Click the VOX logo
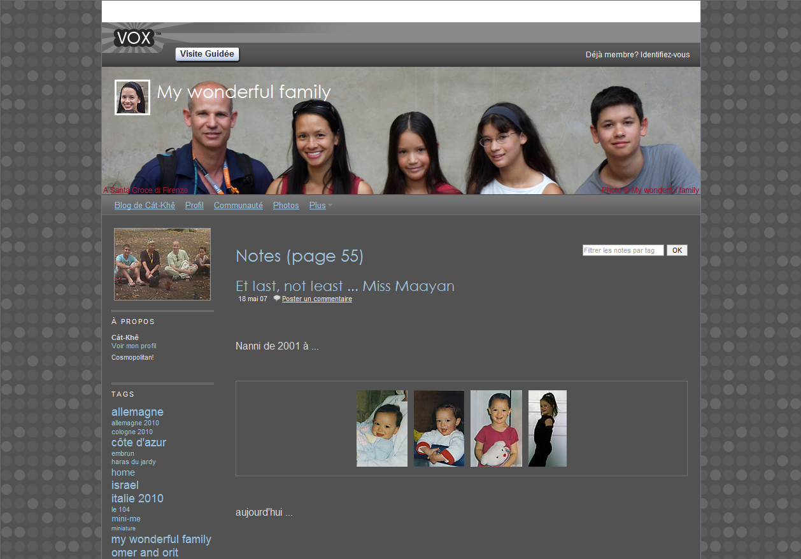The height and width of the screenshot is (559, 801). (x=134, y=38)
